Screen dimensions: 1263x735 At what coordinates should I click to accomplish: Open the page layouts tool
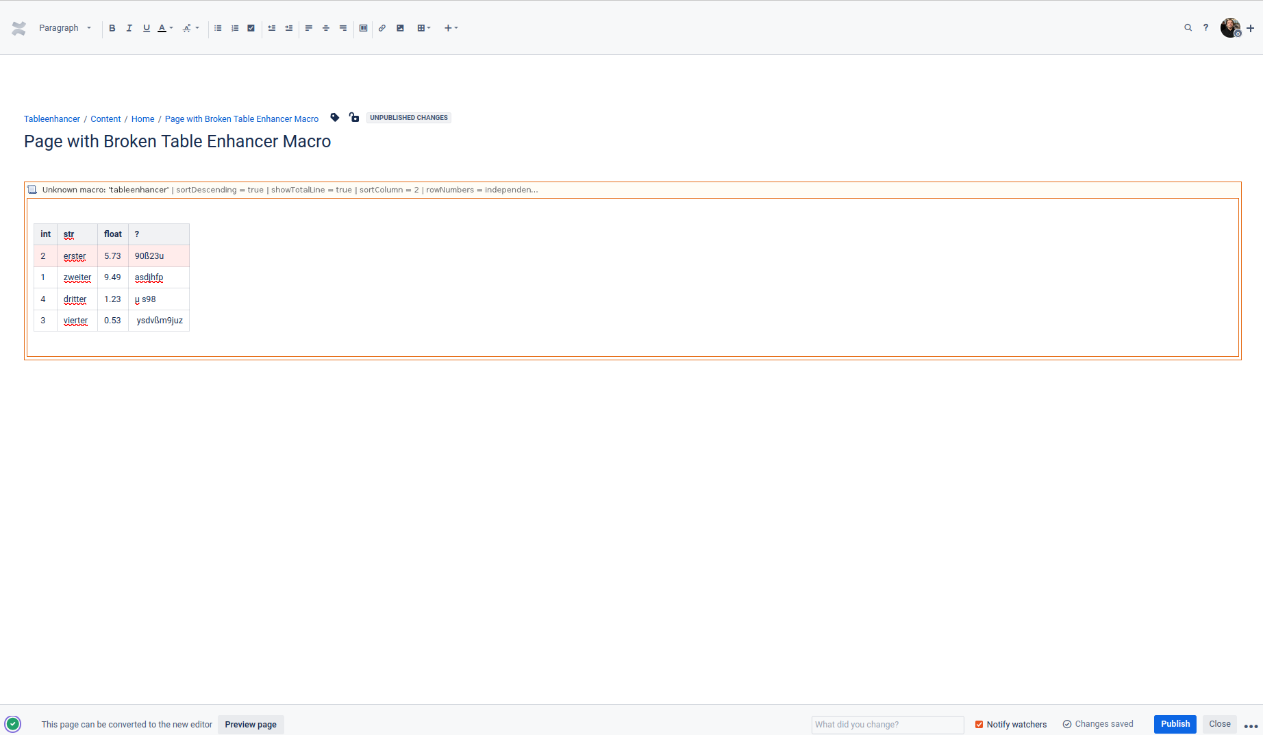[363, 28]
